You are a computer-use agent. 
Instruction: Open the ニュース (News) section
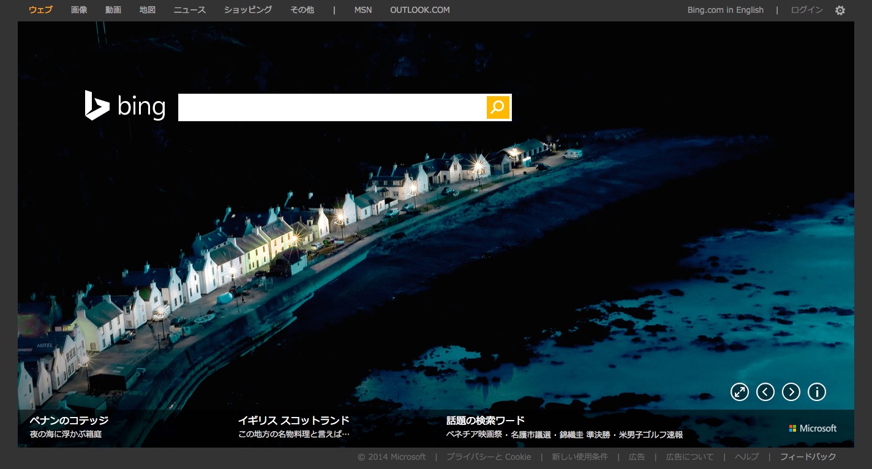(190, 10)
